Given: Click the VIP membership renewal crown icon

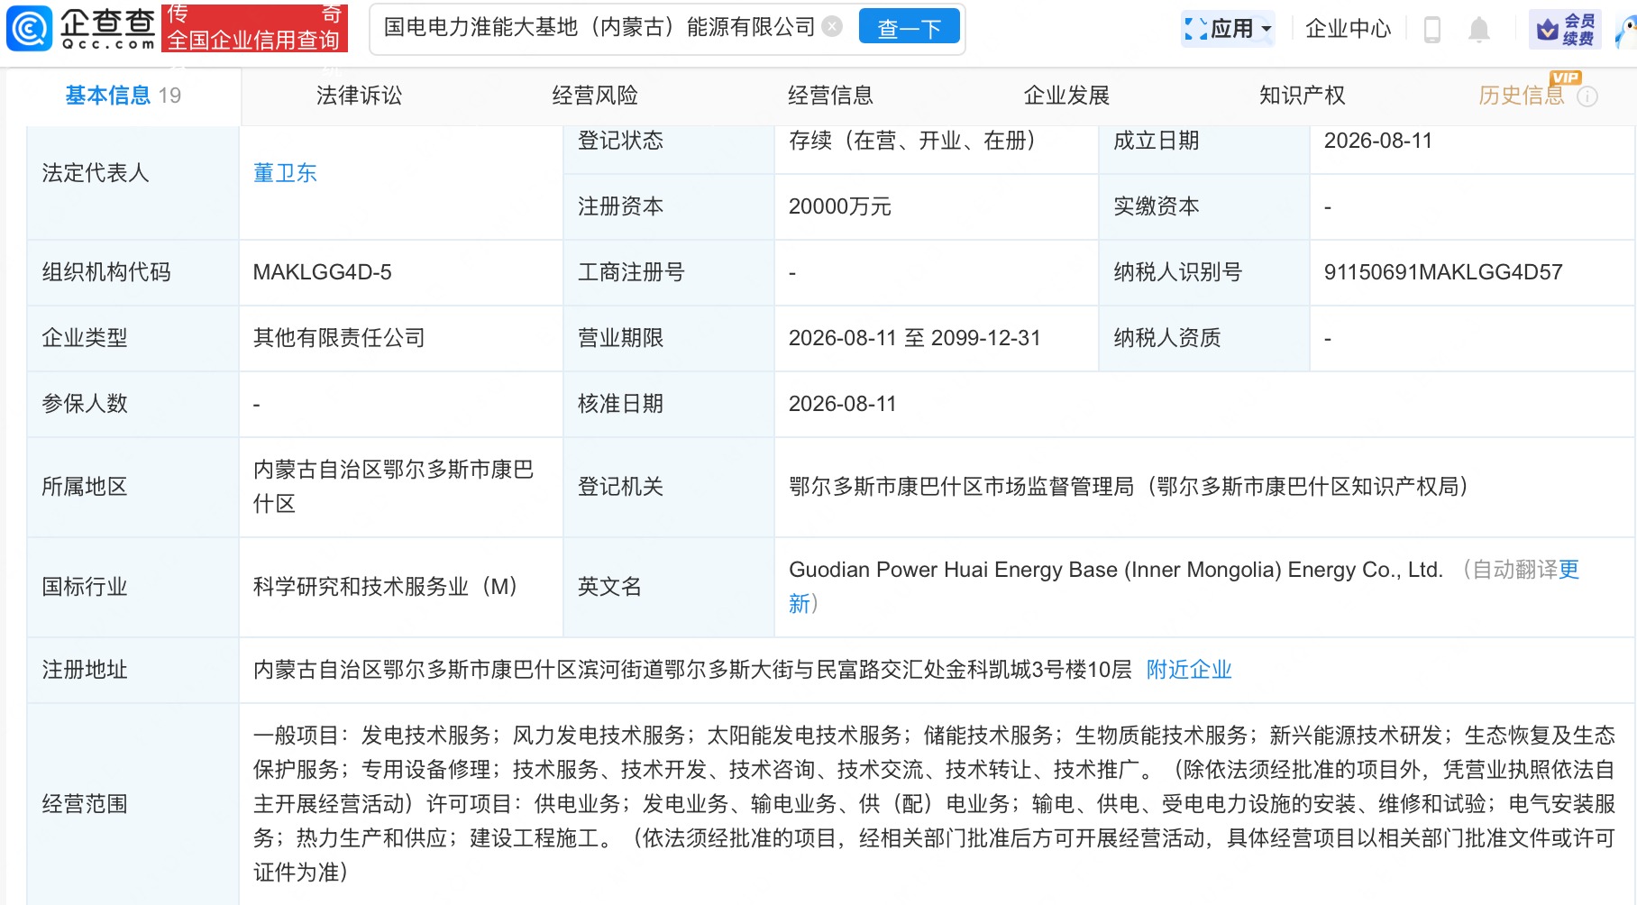Looking at the screenshot, I should pyautogui.click(x=1564, y=29).
